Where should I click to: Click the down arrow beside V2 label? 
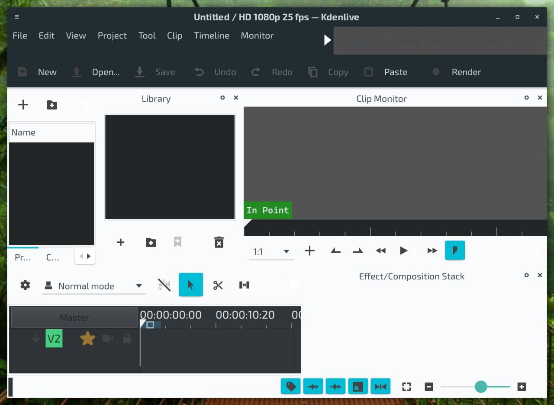click(36, 338)
